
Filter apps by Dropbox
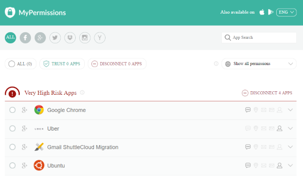(70, 38)
